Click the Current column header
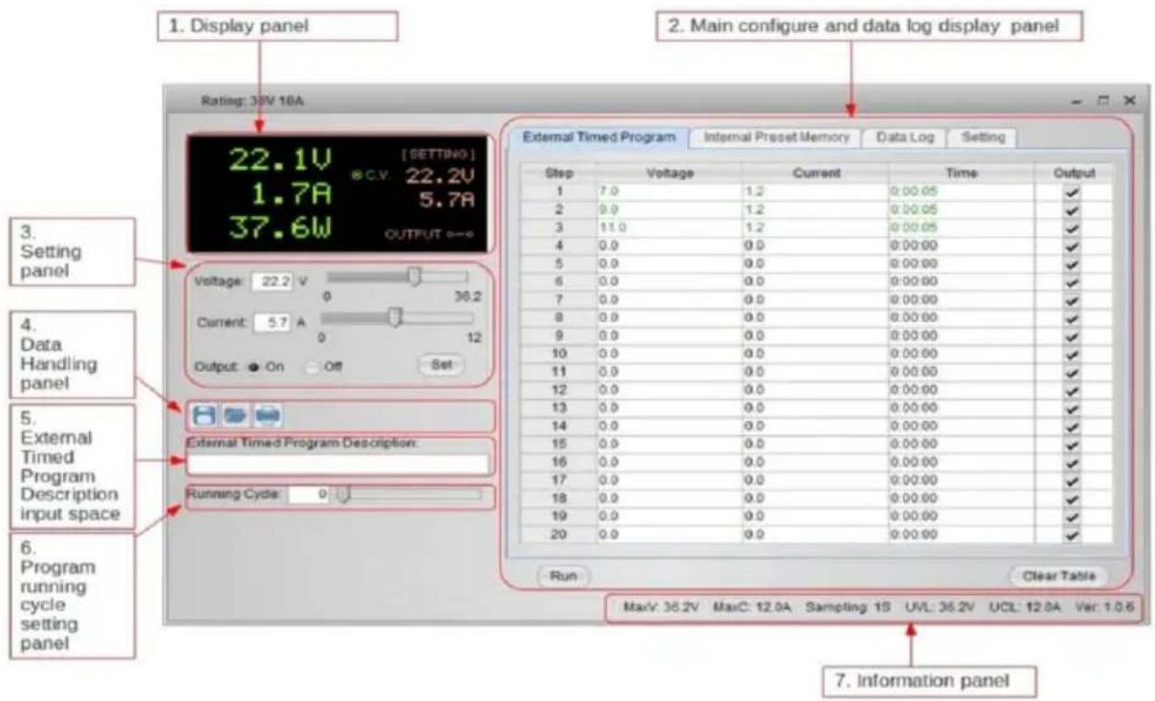Viewport: 1155px width, 701px height. tap(815, 172)
